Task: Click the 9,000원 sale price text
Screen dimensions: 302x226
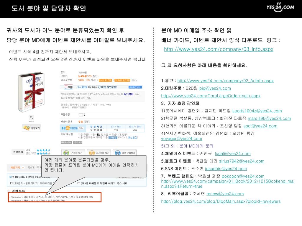Action: coord(83,76)
